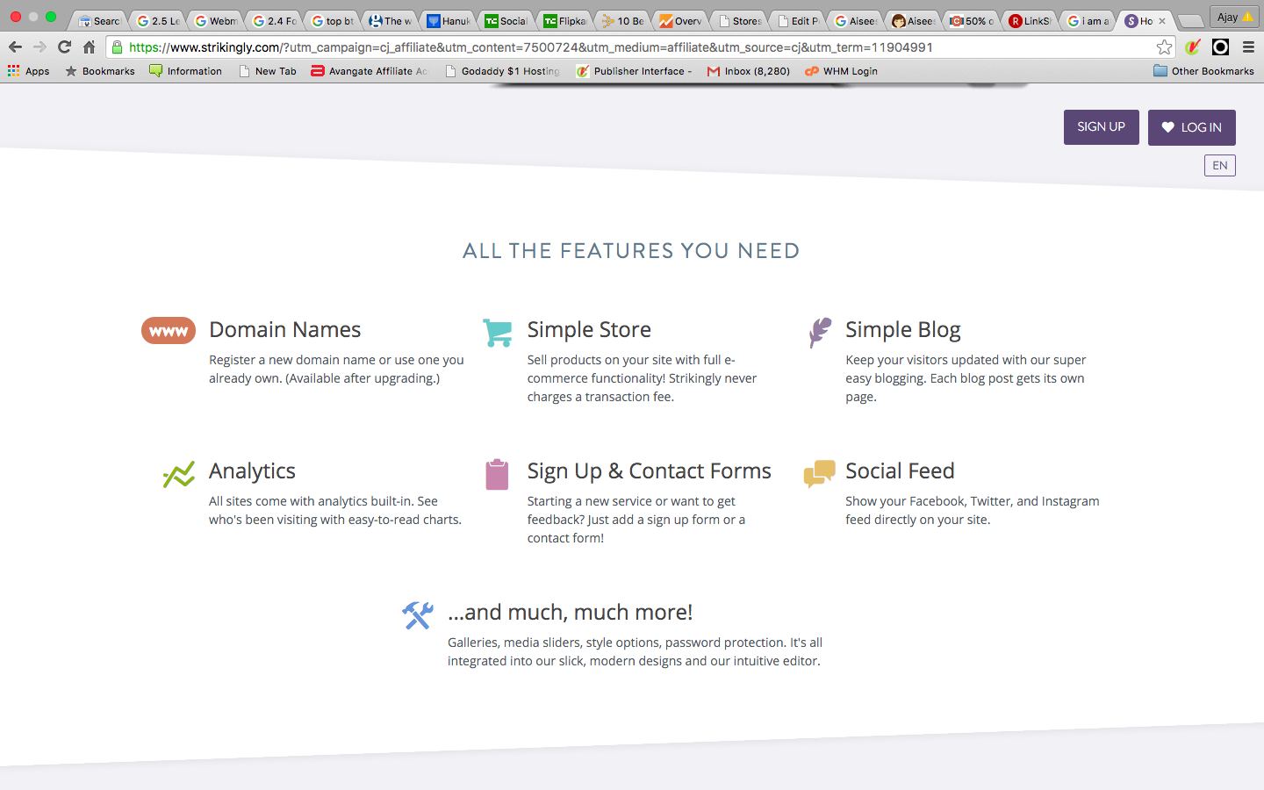Screen dimensions: 1264x790
Task: Bookmark this page with the star icon
Action: tap(1164, 47)
